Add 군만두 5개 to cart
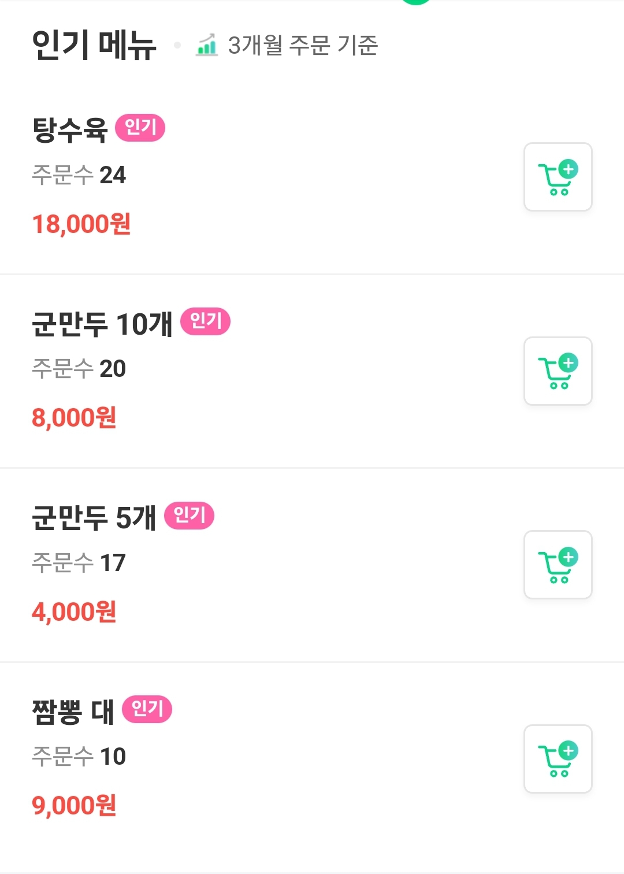The image size is (624, 874). 558,565
